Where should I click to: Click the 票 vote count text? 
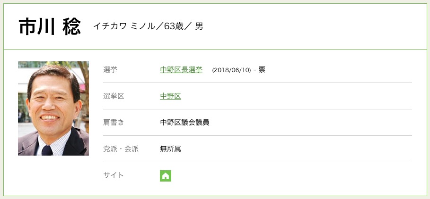pos(262,70)
